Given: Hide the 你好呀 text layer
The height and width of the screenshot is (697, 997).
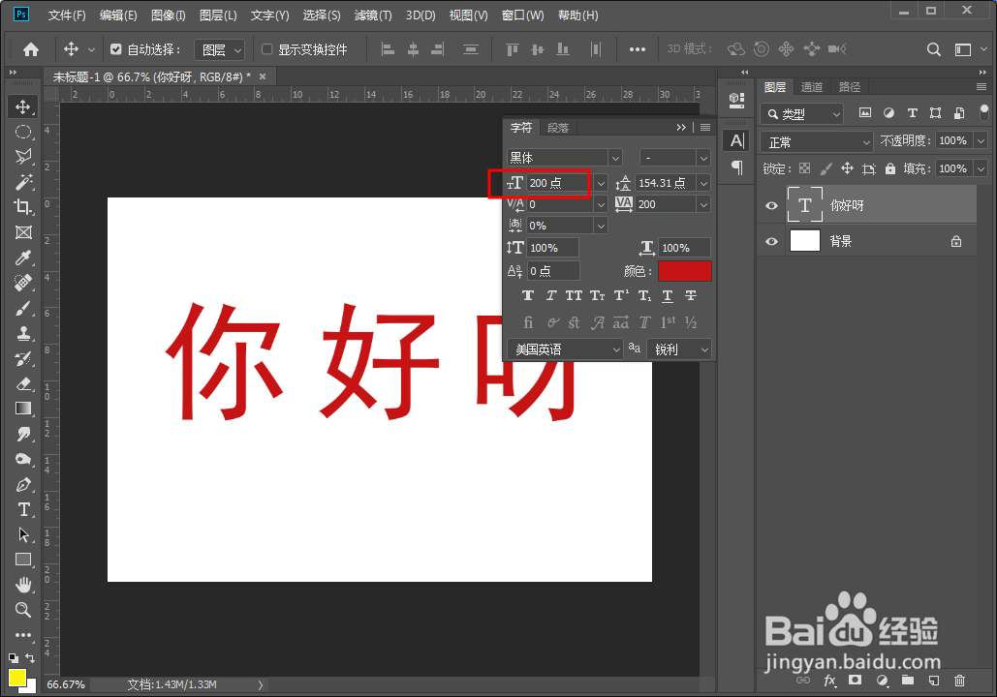Looking at the screenshot, I should (771, 205).
